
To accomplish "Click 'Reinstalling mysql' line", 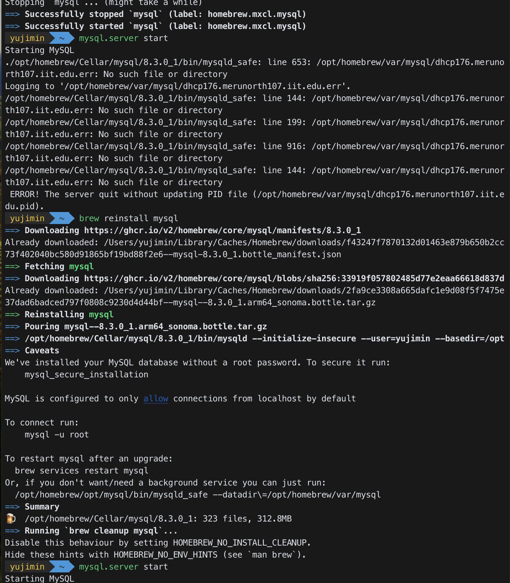I will [x=59, y=314].
